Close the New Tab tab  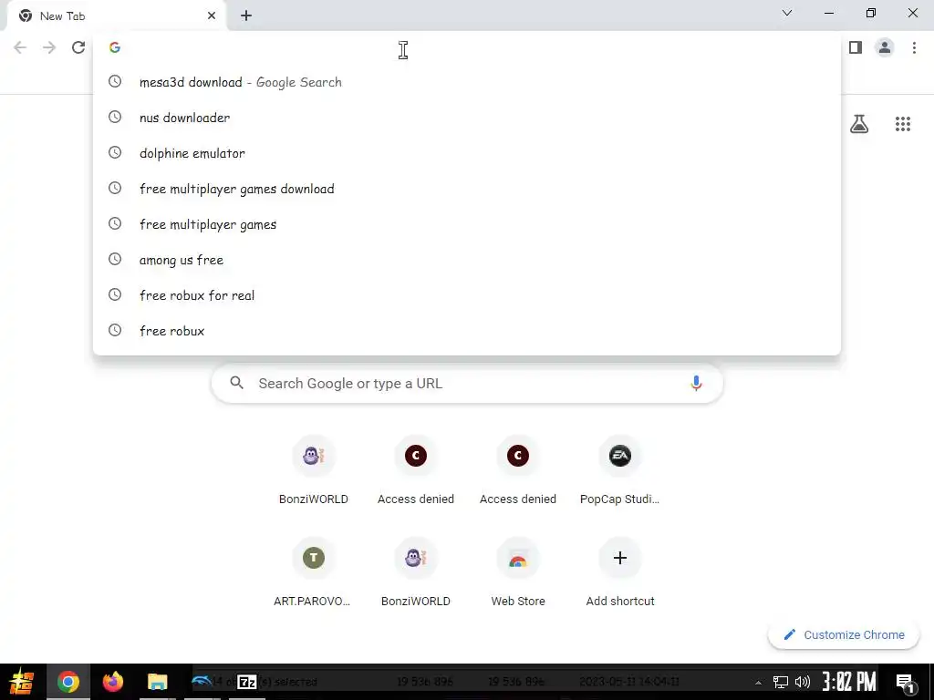[x=212, y=16]
